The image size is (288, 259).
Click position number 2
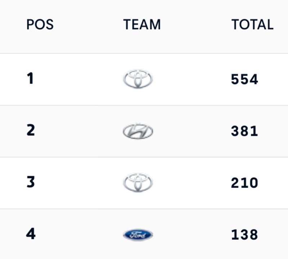(31, 130)
